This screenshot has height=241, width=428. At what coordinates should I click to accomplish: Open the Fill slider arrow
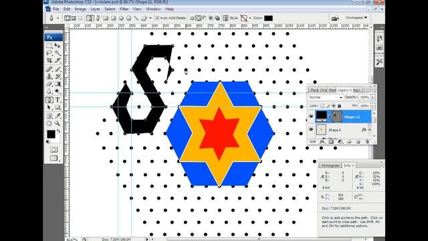pos(372,106)
